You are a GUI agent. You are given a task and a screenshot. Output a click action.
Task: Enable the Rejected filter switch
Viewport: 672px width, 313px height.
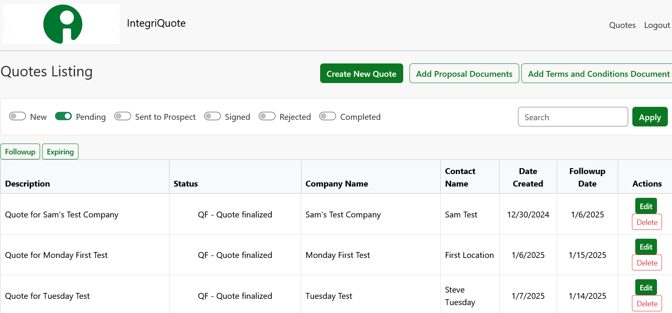[267, 116]
